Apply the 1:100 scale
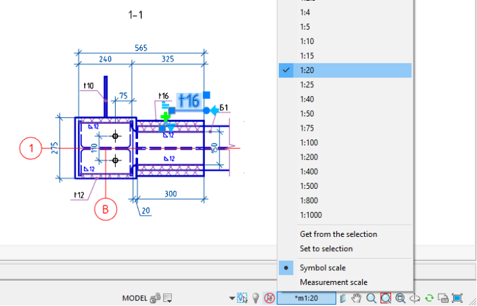 [x=345, y=142]
